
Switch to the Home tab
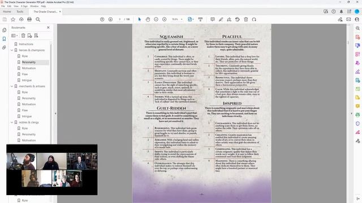point(7,11)
